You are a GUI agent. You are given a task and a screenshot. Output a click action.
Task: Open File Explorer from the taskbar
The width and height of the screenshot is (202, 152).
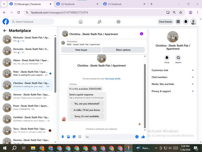click(x=33, y=148)
